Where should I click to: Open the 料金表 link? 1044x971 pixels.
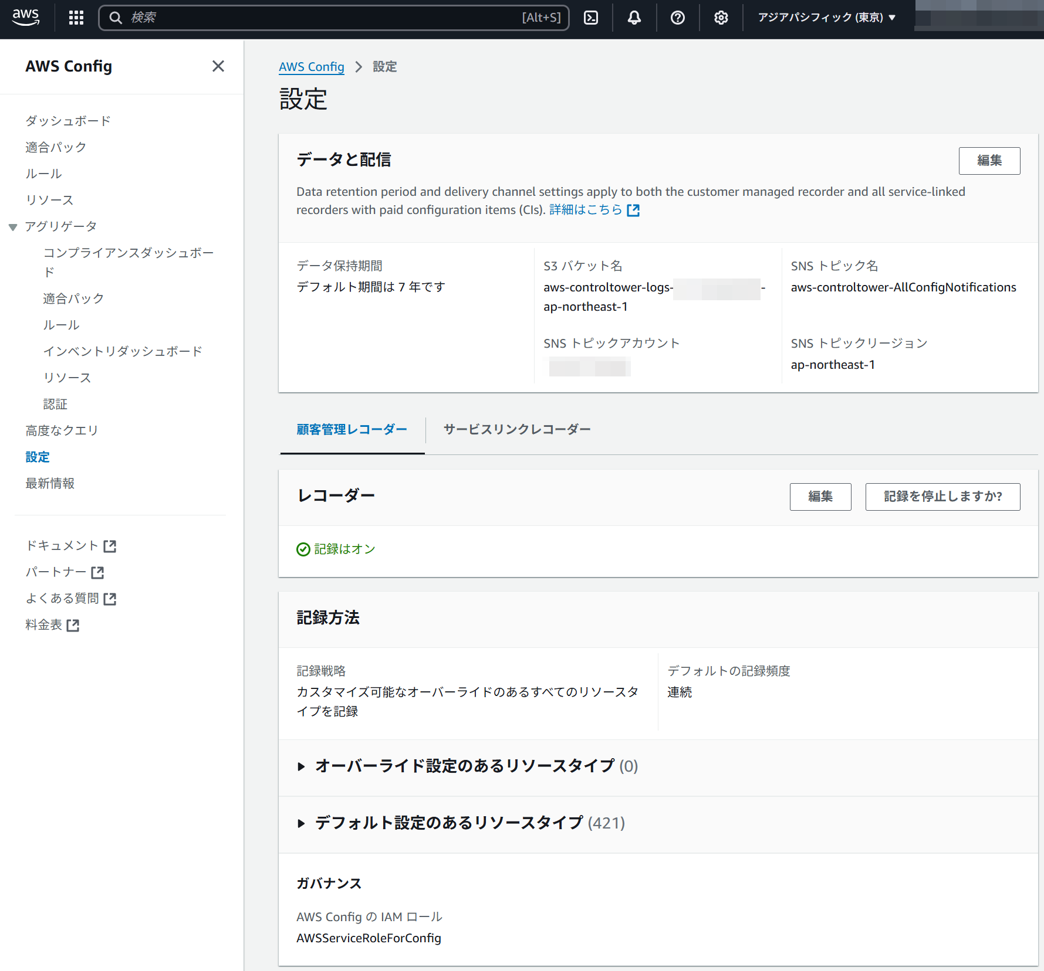tap(43, 625)
